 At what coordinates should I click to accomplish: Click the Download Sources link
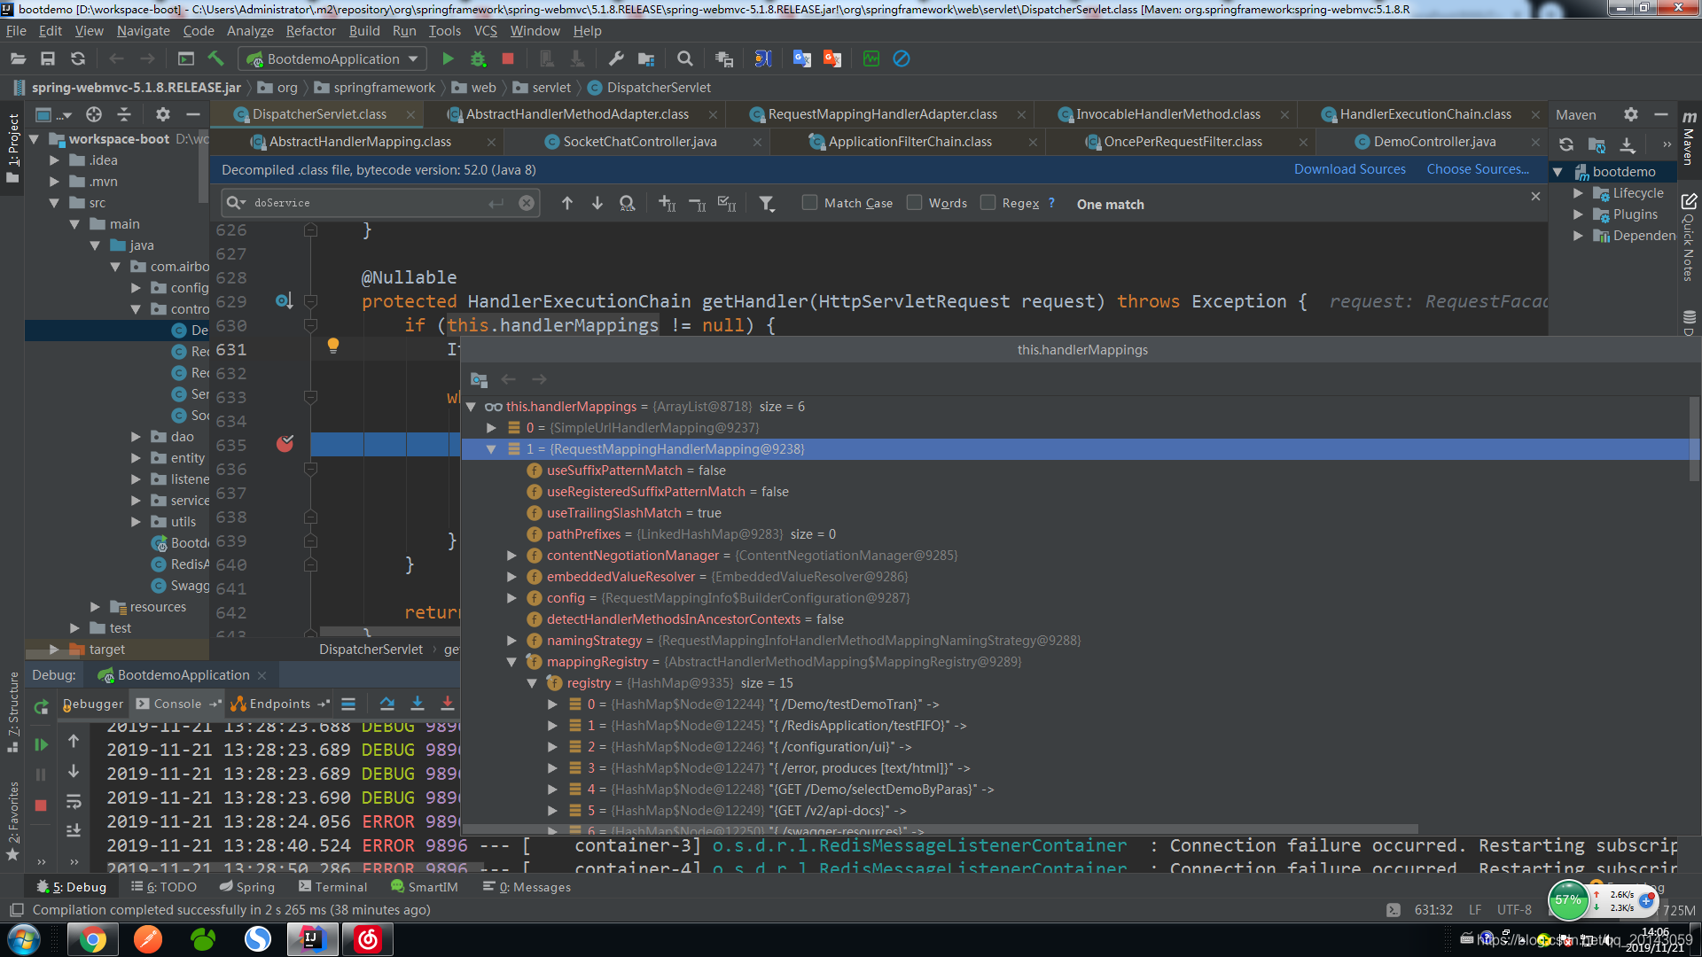[x=1349, y=169]
